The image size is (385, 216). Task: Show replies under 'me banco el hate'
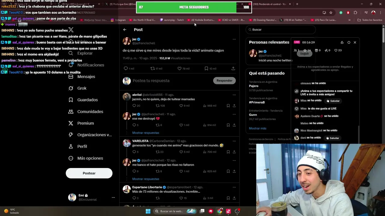pos(146,179)
